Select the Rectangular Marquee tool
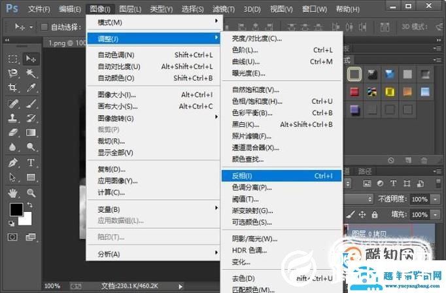 pyautogui.click(x=13, y=59)
